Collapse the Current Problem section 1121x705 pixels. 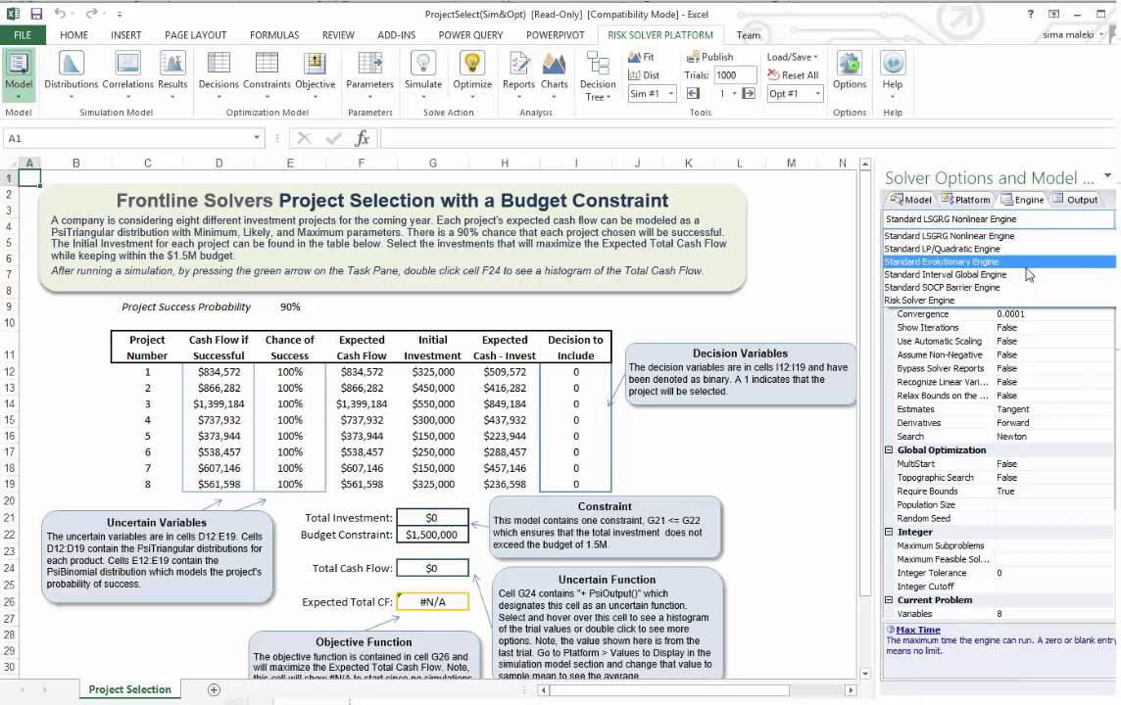889,600
